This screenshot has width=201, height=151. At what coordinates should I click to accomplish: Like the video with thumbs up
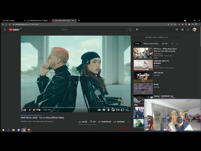(82, 122)
